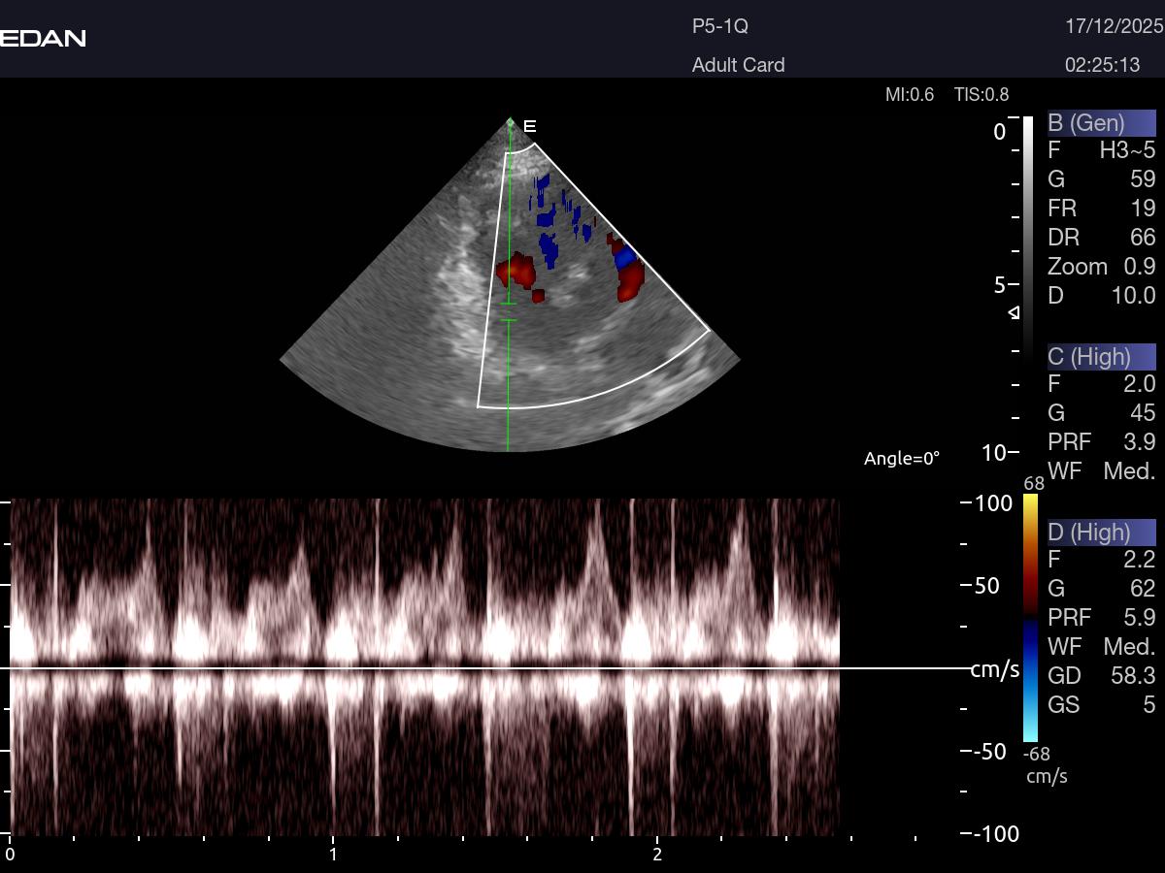Click the Angle=0° correction label

tap(901, 459)
